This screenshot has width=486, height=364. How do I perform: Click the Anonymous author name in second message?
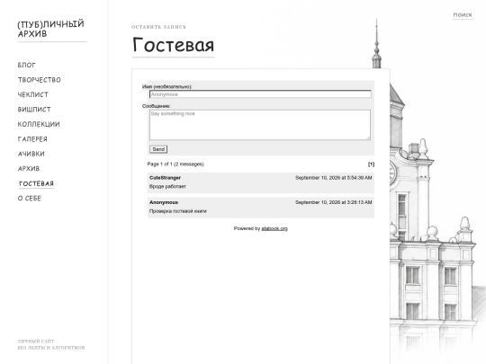coord(164,202)
